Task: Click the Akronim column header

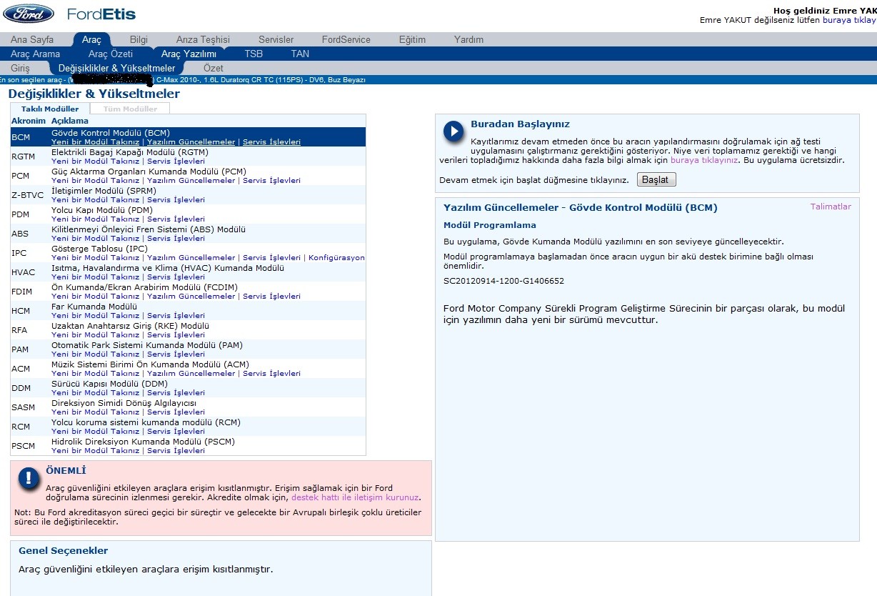Action: 29,121
